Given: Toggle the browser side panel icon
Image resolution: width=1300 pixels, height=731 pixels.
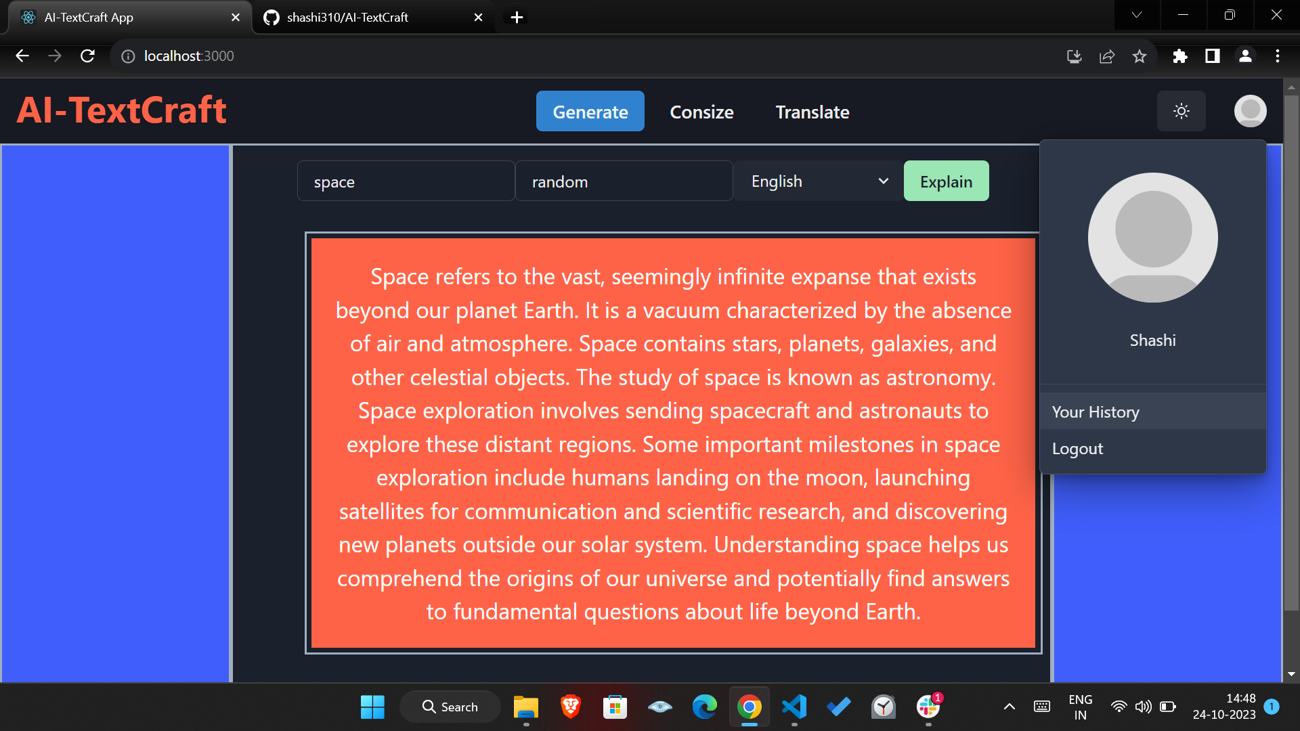Looking at the screenshot, I should coord(1212,56).
